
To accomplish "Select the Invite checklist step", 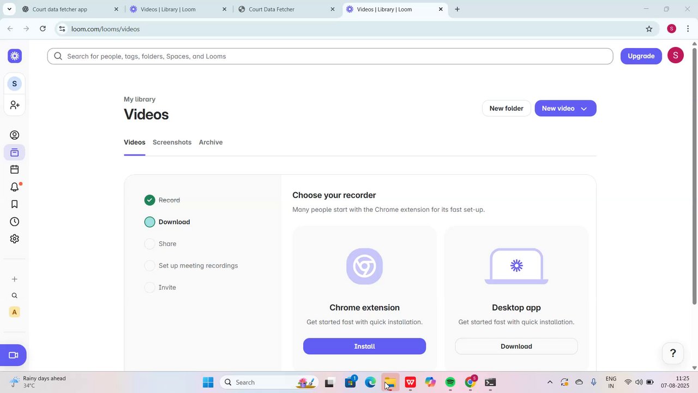I will point(160,288).
